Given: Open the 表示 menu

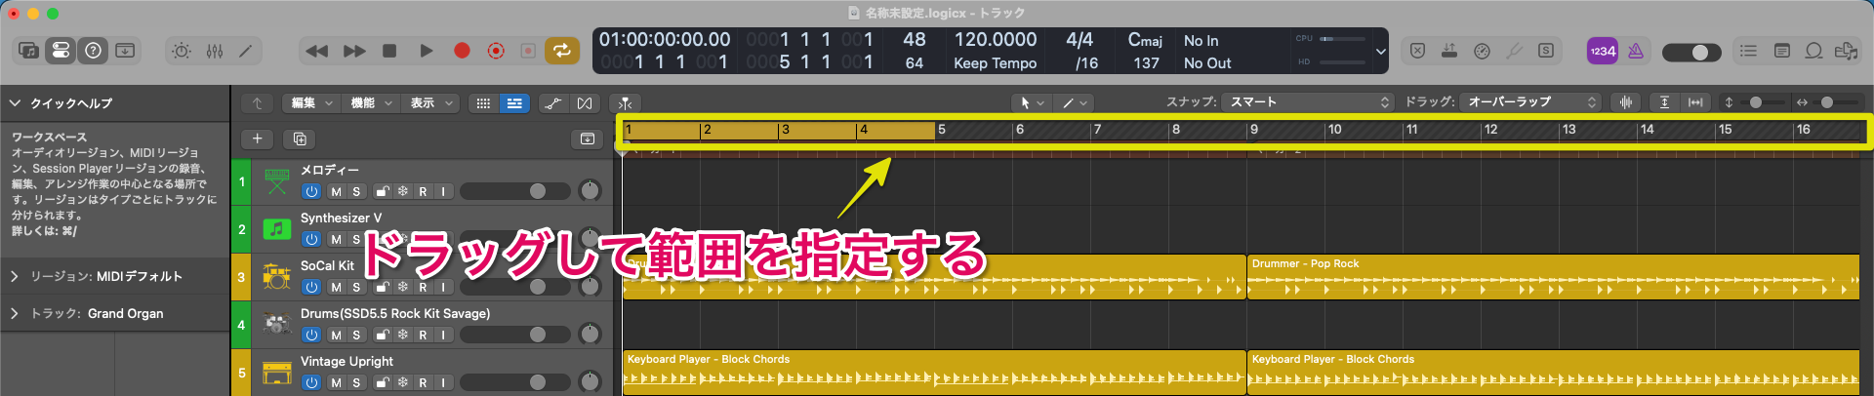Looking at the screenshot, I should coord(430,102).
